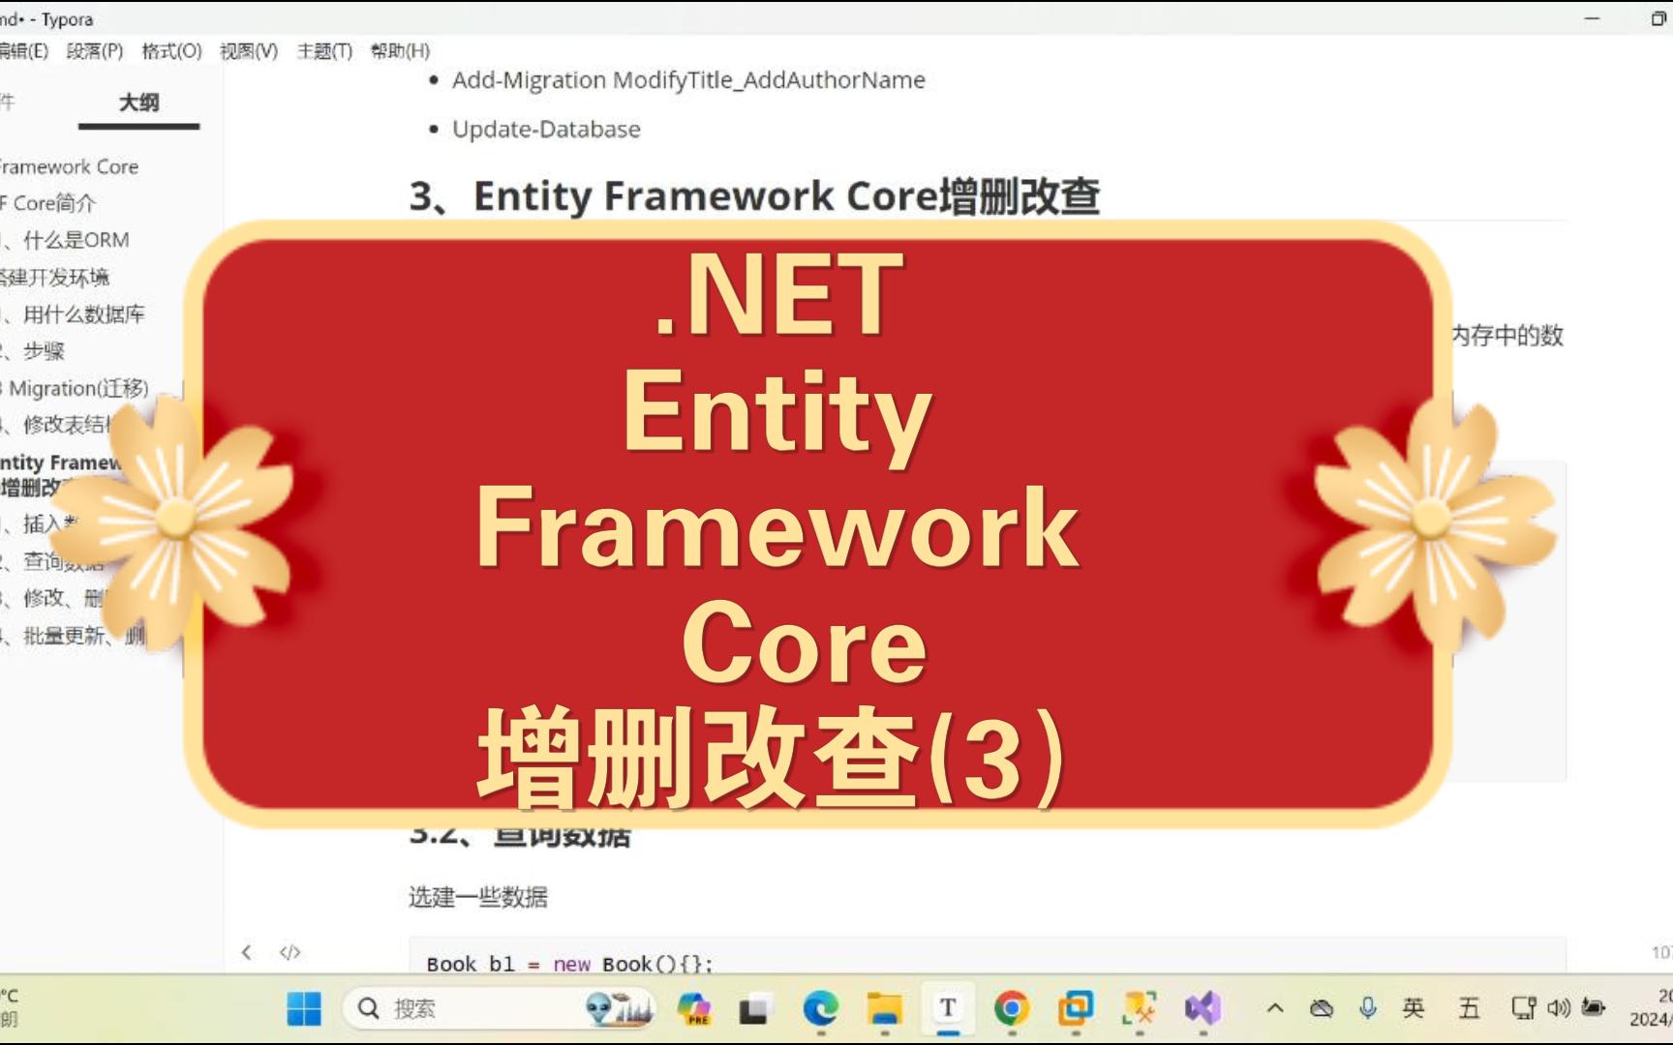Open Task View on the taskbar
Screen dimensions: 1673x1045
(755, 1009)
